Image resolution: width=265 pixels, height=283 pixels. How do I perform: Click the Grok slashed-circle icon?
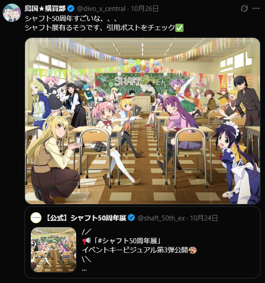tap(244, 9)
